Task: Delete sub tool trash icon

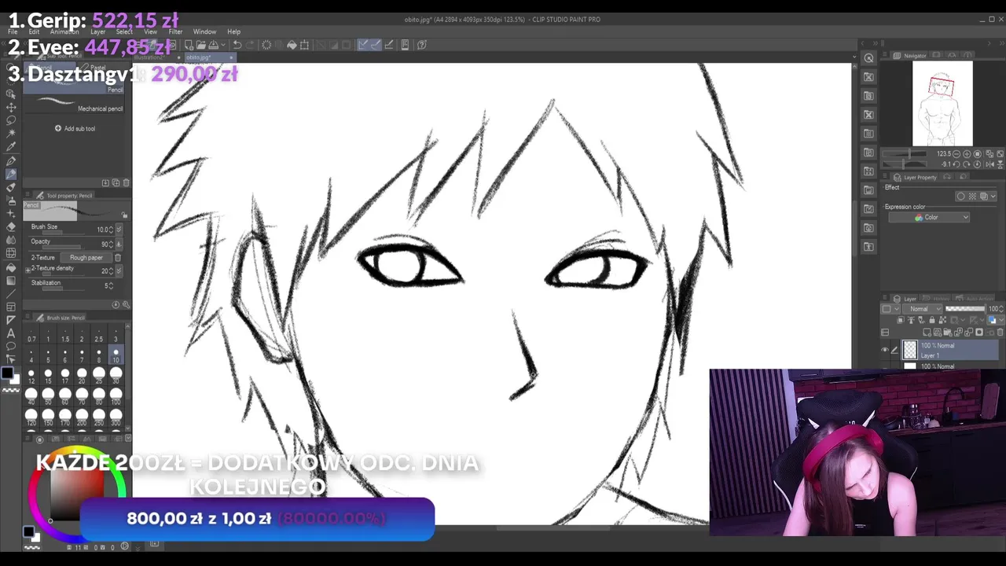Action: (127, 182)
